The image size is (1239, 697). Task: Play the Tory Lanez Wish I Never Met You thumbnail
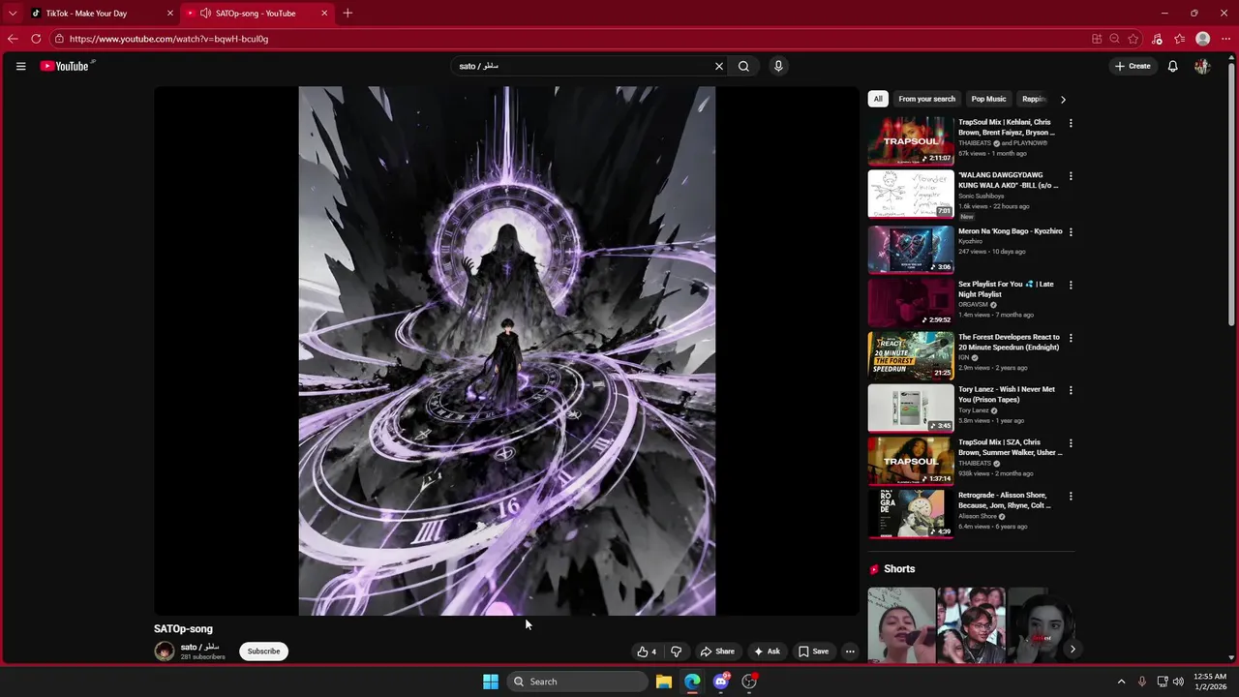click(x=911, y=408)
